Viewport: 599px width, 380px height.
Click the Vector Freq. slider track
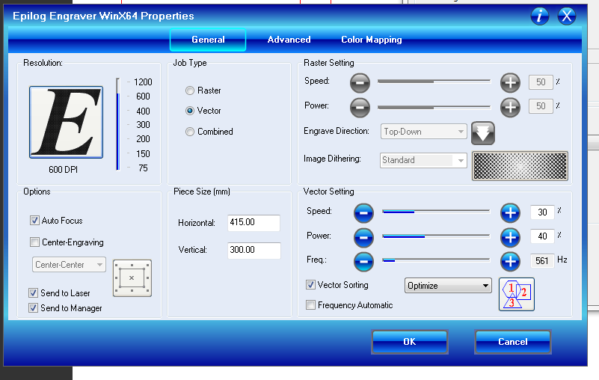click(x=436, y=260)
